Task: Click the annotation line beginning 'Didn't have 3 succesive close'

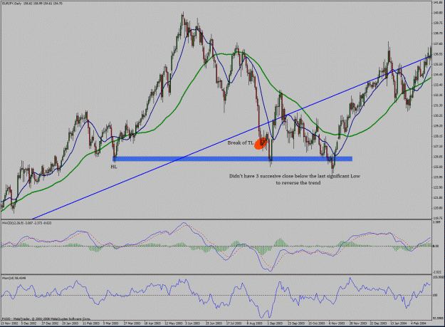Action: (x=294, y=176)
